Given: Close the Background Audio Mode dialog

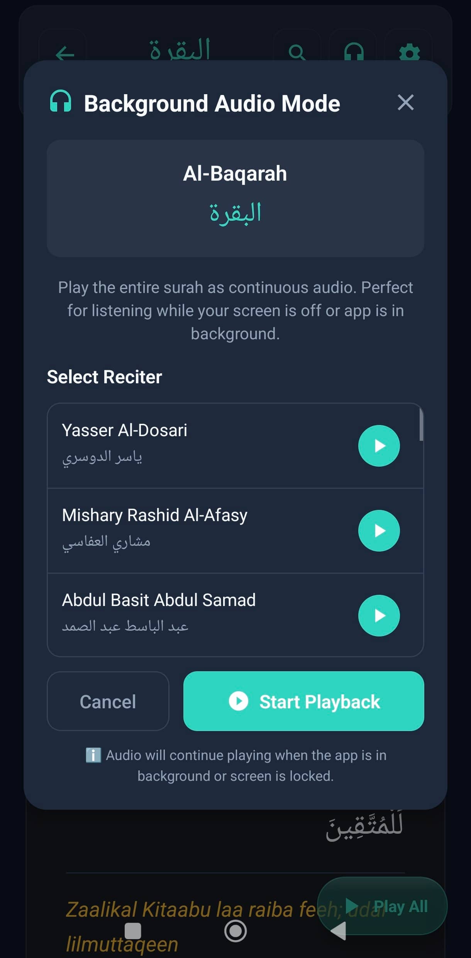Looking at the screenshot, I should click(x=406, y=102).
